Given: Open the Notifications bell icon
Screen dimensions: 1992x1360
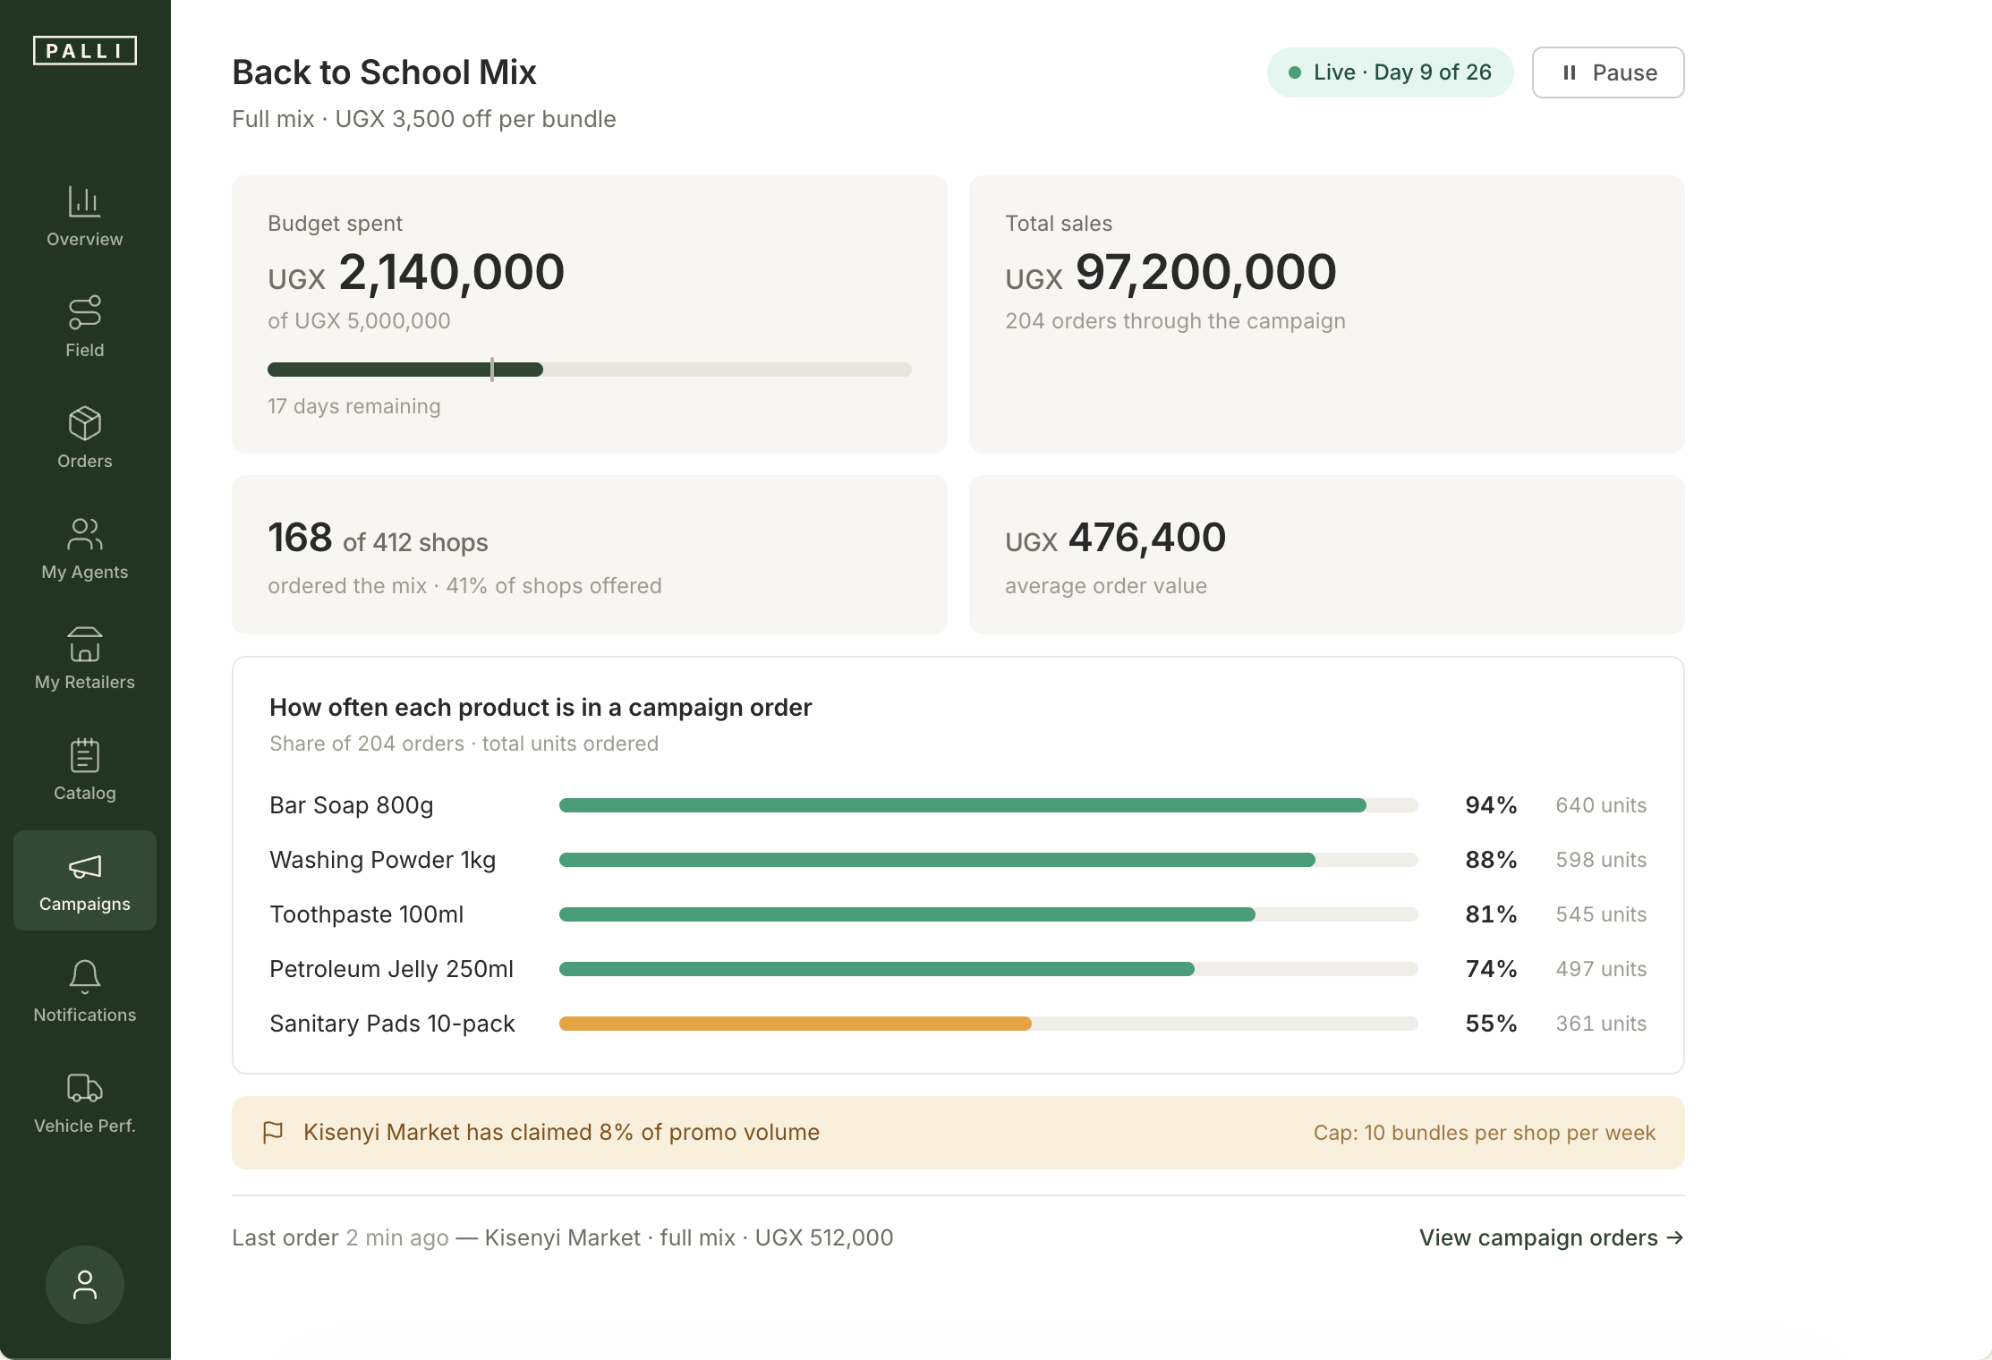Looking at the screenshot, I should [84, 977].
